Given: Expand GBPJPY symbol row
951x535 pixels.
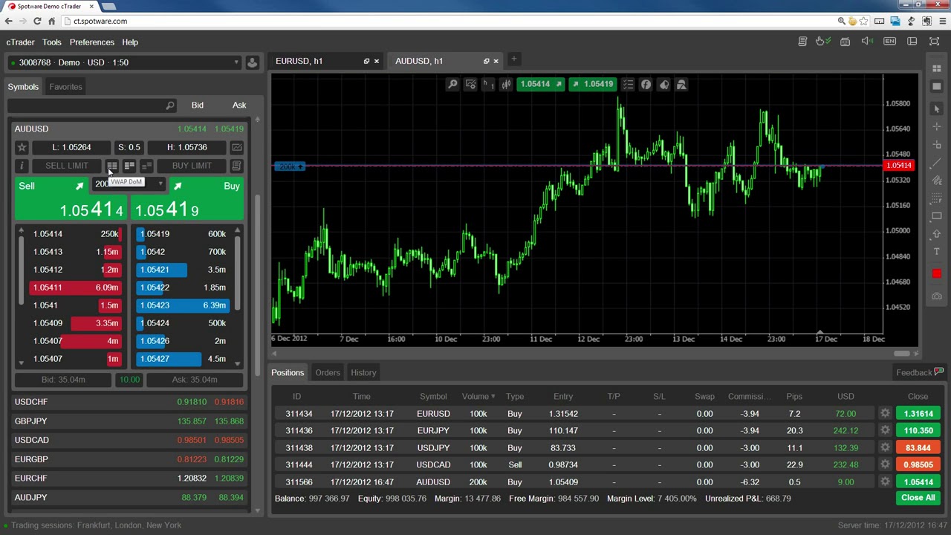Looking at the screenshot, I should click(129, 421).
